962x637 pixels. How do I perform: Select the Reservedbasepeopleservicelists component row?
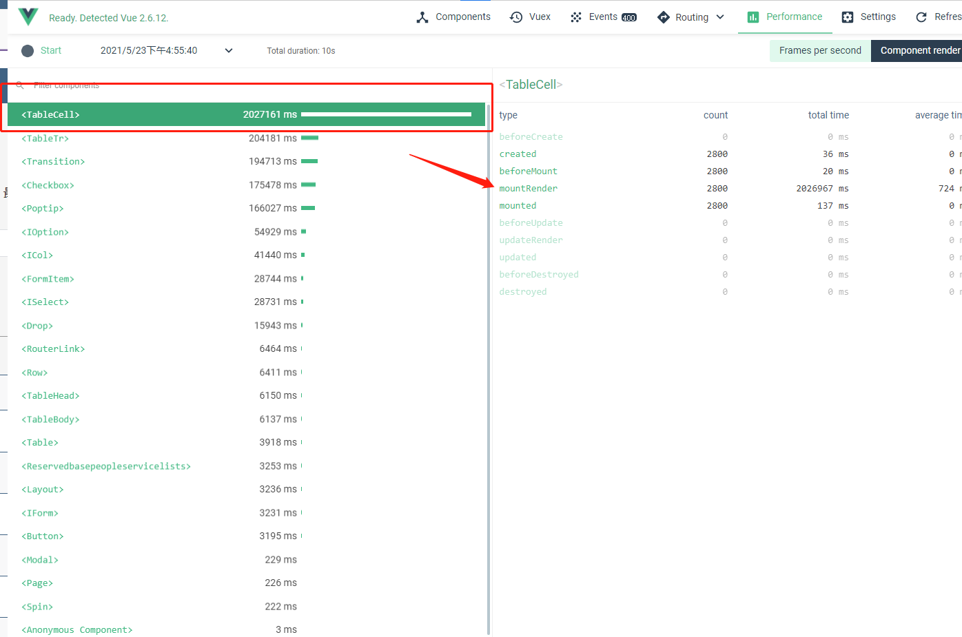click(246, 466)
